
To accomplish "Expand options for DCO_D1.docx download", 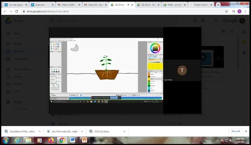I will [x=124, y=131].
